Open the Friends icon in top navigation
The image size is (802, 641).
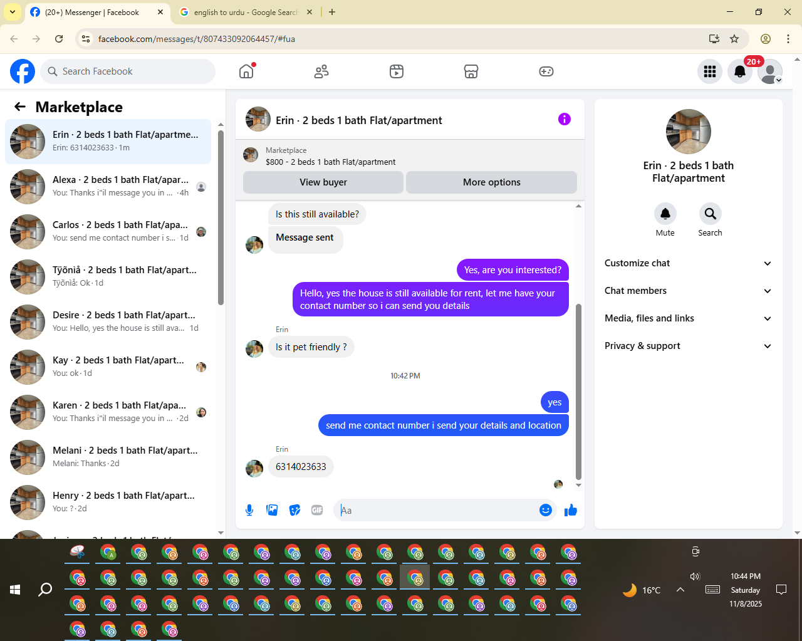point(321,71)
